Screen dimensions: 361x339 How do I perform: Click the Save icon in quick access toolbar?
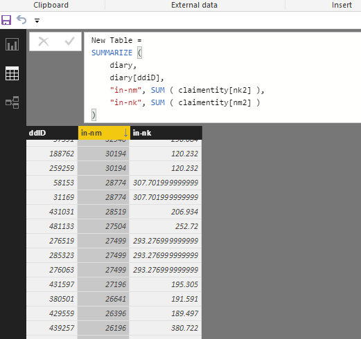(6, 20)
